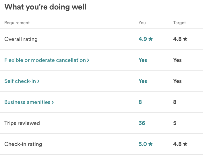This screenshot has height=158, width=209.
Task: Expand the Business amenities chevron arrow
Action: point(53,102)
